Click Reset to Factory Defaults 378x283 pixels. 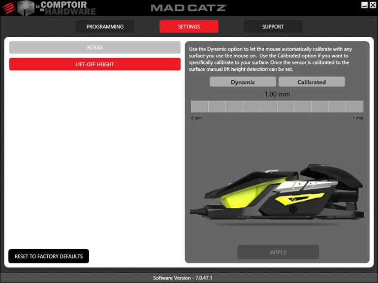pyautogui.click(x=49, y=256)
